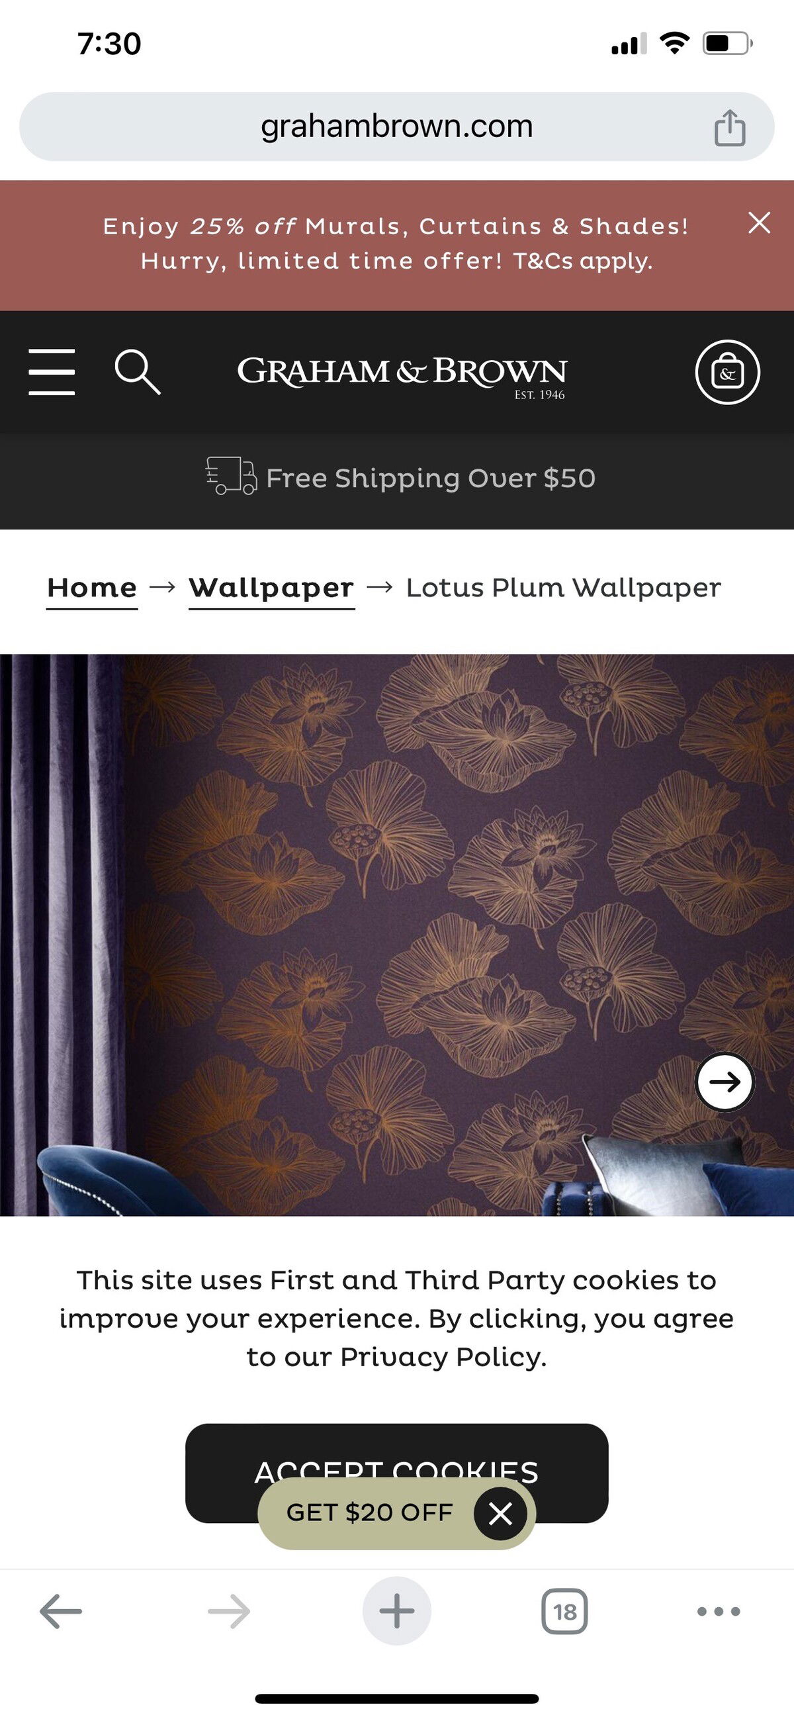Open the shopping bag cart icon
This screenshot has height=1719, width=794.
point(727,373)
